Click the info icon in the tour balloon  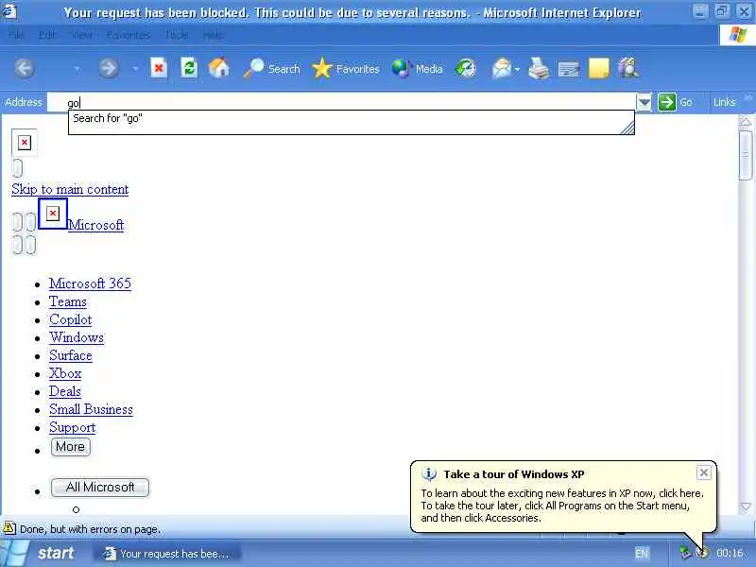(429, 474)
